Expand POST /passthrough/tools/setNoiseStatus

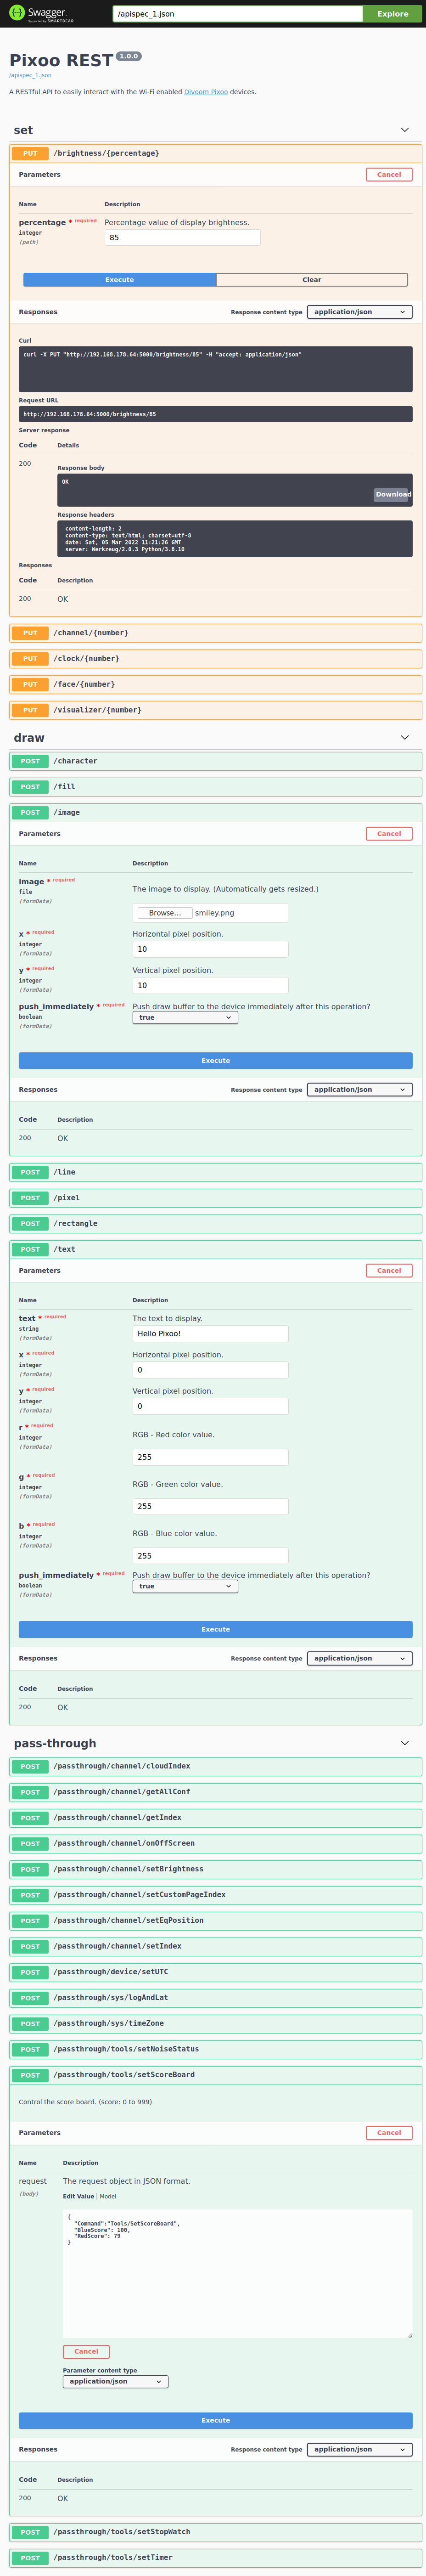(216, 2049)
